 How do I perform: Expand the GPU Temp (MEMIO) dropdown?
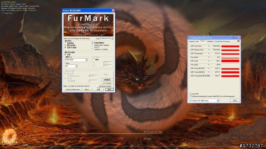coord(209,72)
